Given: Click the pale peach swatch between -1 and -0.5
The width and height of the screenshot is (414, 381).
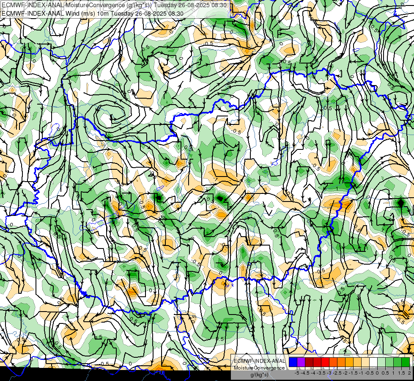Looking at the screenshot, I should (365, 362).
